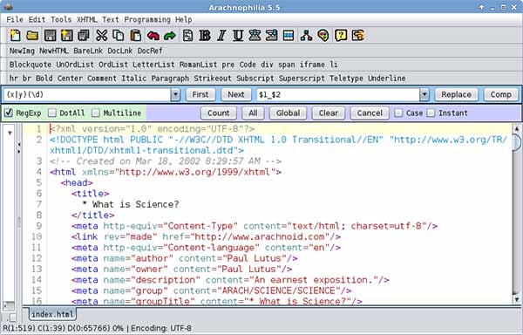Open the XHTML menu
This screenshot has height=335, width=523.
tap(87, 20)
